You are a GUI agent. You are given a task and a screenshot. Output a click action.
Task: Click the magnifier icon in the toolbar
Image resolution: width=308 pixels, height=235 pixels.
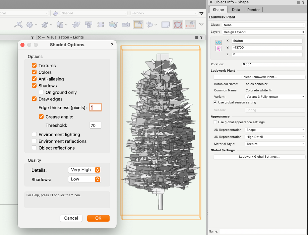[x=18, y=24]
